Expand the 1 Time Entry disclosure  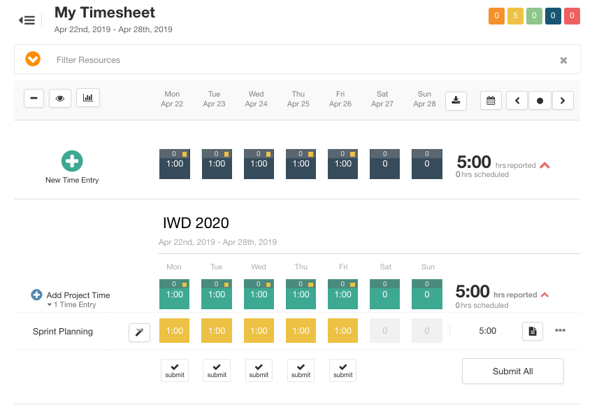[50, 305]
